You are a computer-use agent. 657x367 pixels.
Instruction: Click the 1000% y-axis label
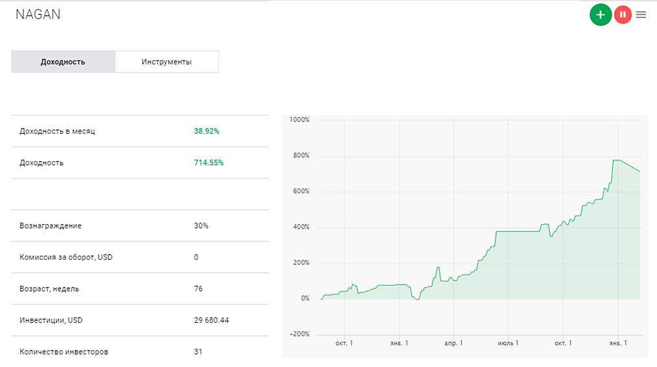[x=299, y=120]
